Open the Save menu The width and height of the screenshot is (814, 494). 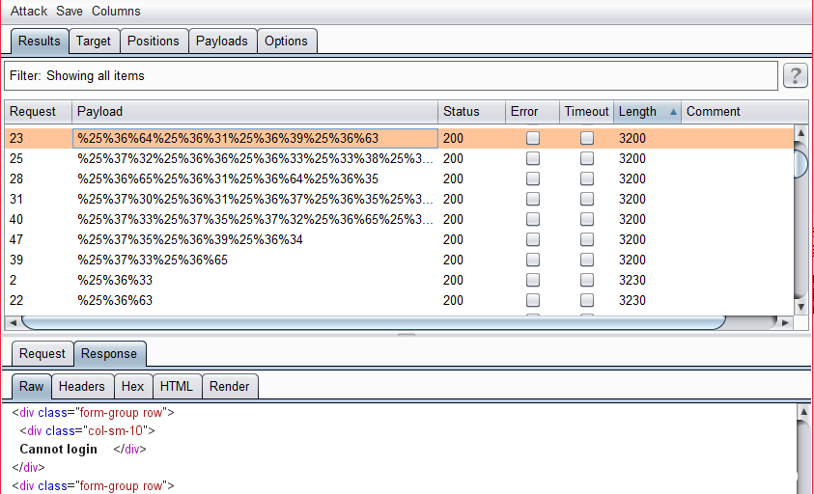click(x=70, y=12)
